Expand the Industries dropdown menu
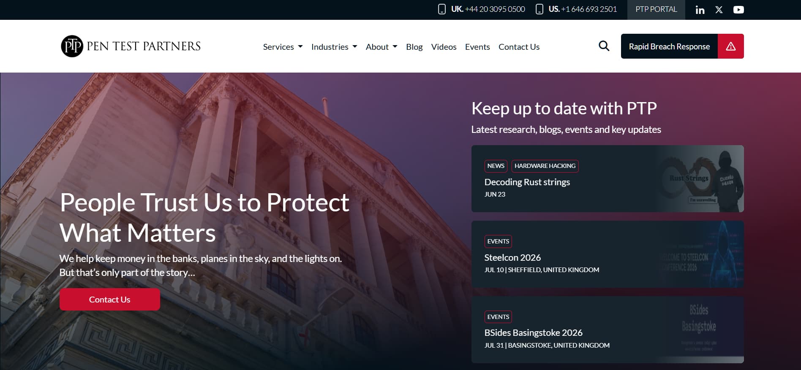 (334, 47)
